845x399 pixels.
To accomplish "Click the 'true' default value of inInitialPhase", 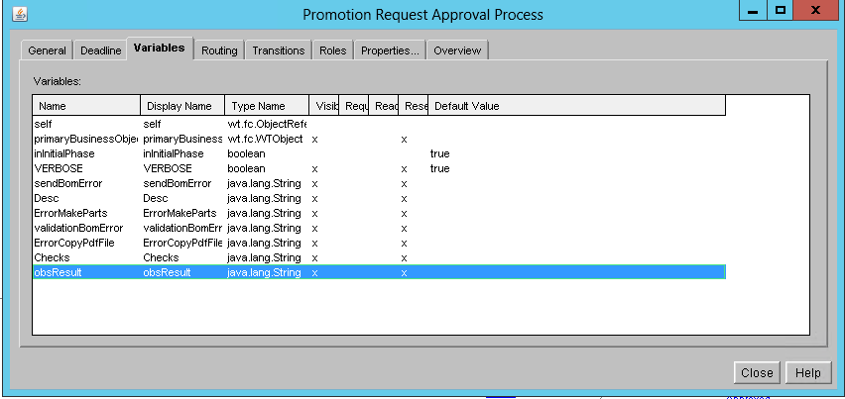I will pyautogui.click(x=439, y=153).
